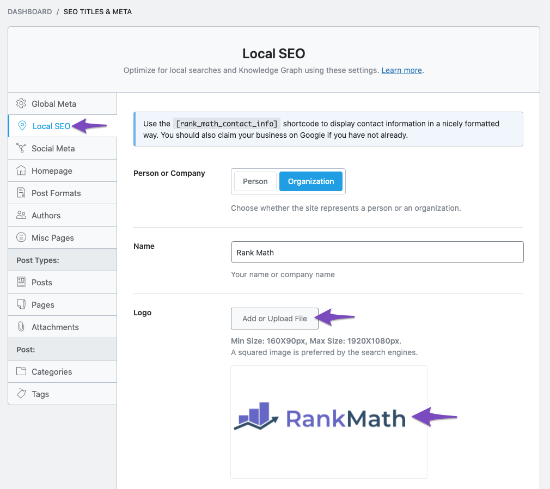The height and width of the screenshot is (489, 550).
Task: Click the Global Meta gear icon
Action: pos(21,103)
